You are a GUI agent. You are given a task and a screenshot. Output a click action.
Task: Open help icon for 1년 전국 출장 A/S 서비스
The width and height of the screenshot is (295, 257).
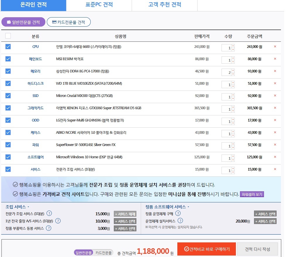[x=58, y=221]
